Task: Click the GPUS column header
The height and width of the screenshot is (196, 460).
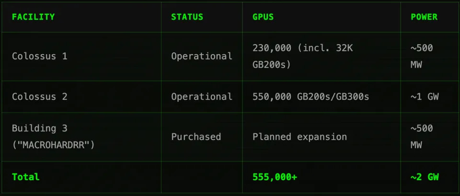Action: [263, 17]
